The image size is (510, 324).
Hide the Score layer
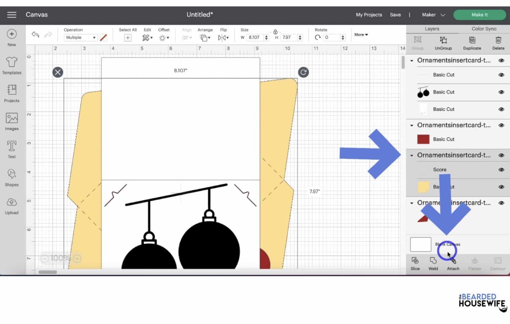[501, 170]
